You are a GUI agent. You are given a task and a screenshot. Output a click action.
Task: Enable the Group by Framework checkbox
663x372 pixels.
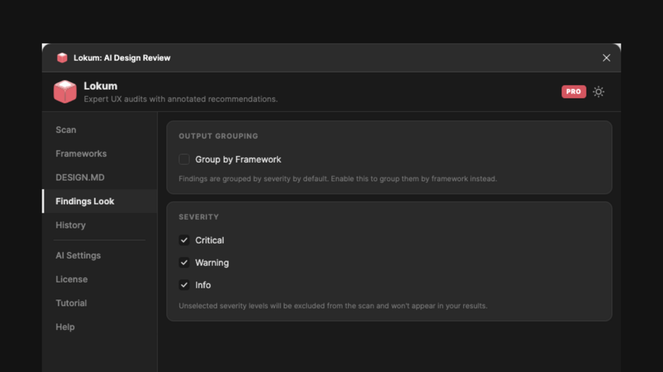click(x=184, y=159)
